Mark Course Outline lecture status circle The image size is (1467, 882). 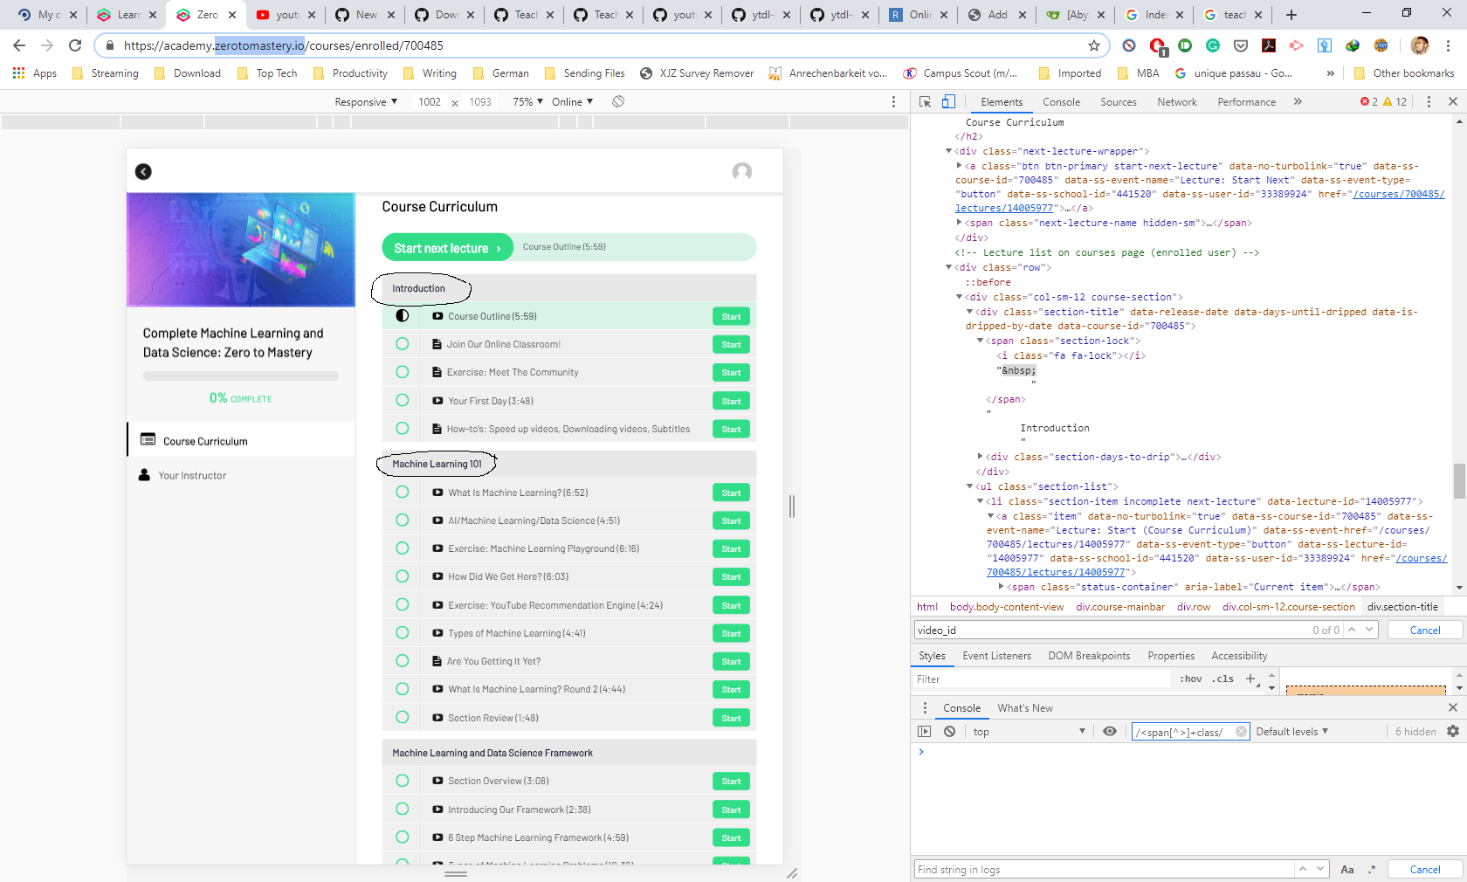point(403,316)
